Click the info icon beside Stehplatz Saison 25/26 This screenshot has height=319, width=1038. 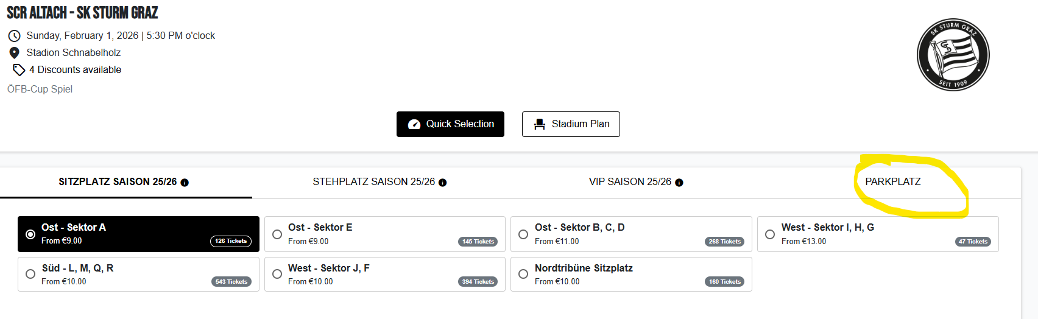[x=443, y=183]
